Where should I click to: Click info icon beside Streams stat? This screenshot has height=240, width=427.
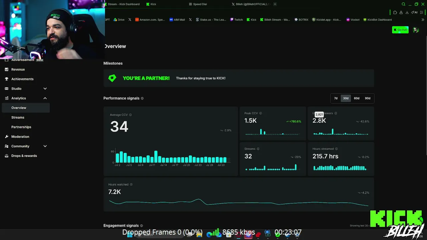pyautogui.click(x=258, y=149)
